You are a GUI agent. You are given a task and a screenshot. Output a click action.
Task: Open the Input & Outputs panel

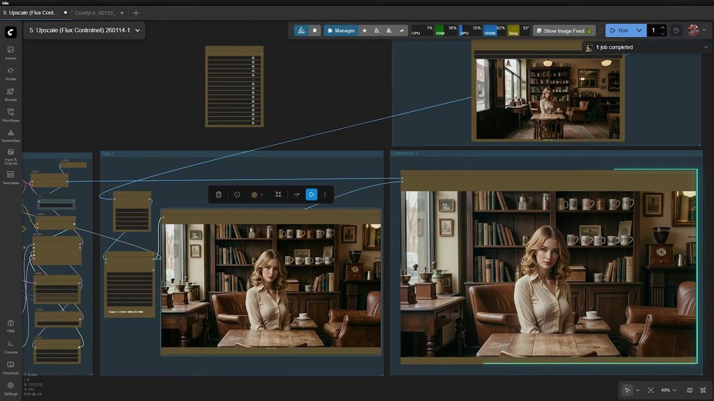coord(11,156)
